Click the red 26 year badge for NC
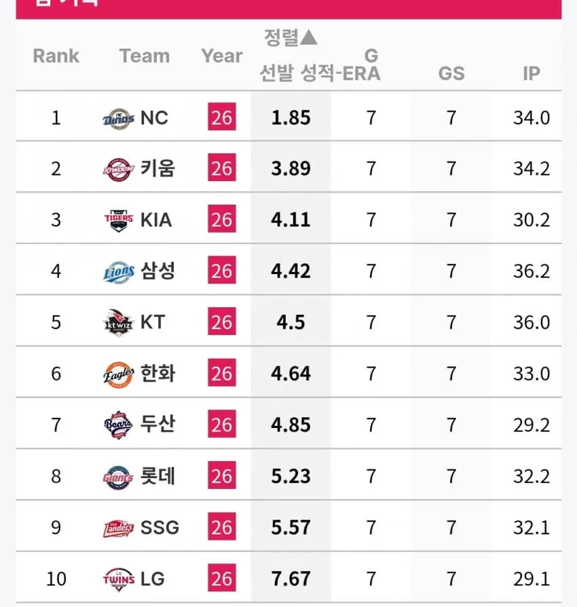This screenshot has height=607, width=577. click(x=221, y=118)
